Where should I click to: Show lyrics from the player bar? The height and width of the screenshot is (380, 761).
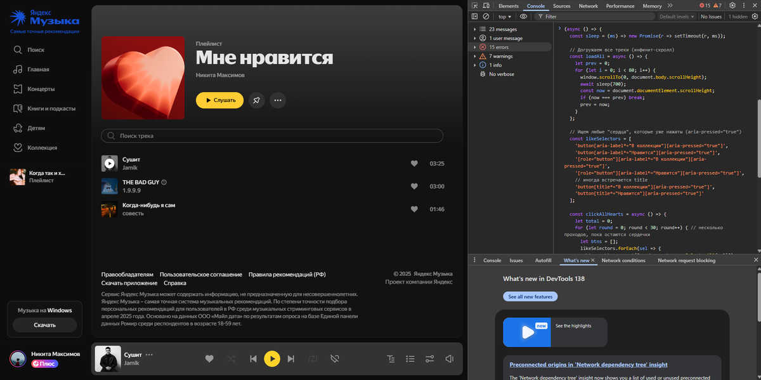click(x=391, y=359)
